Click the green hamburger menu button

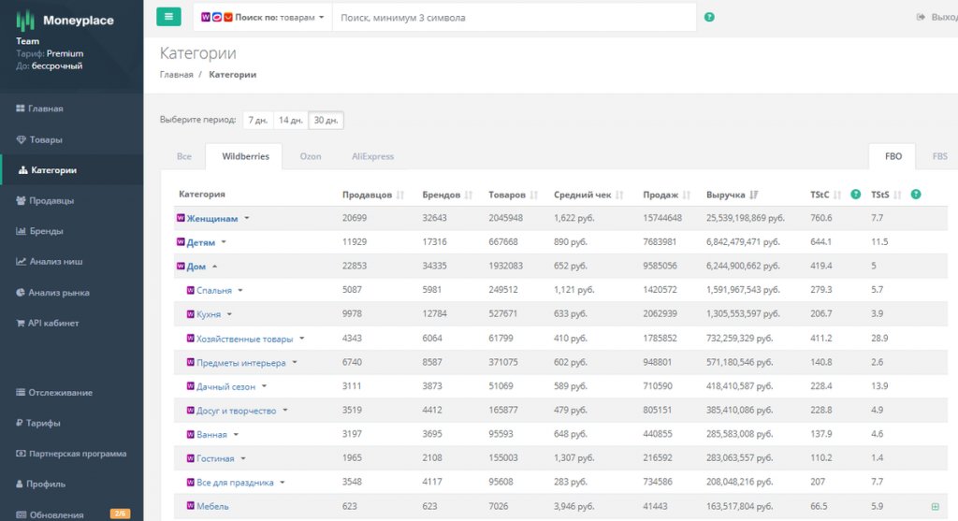[x=168, y=17]
